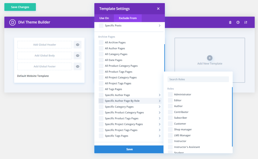Check the Specific Posts checkbox

pyautogui.click(x=101, y=26)
